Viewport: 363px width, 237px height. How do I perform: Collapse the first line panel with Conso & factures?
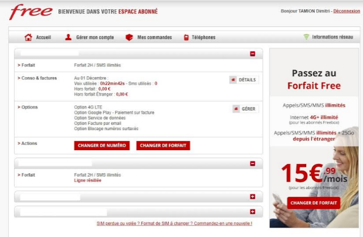pos(253,54)
